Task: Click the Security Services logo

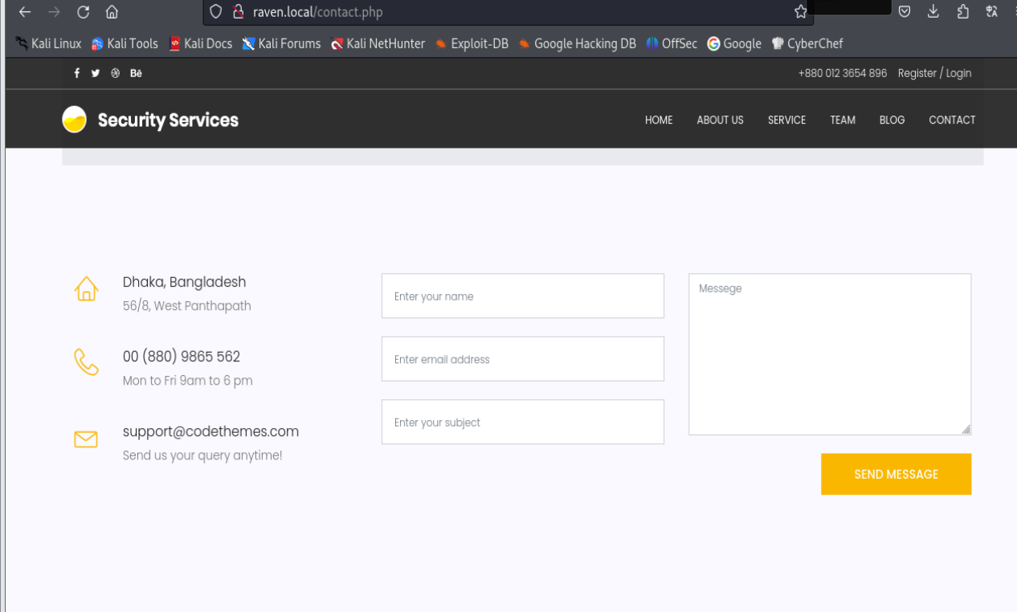Action: tap(151, 120)
